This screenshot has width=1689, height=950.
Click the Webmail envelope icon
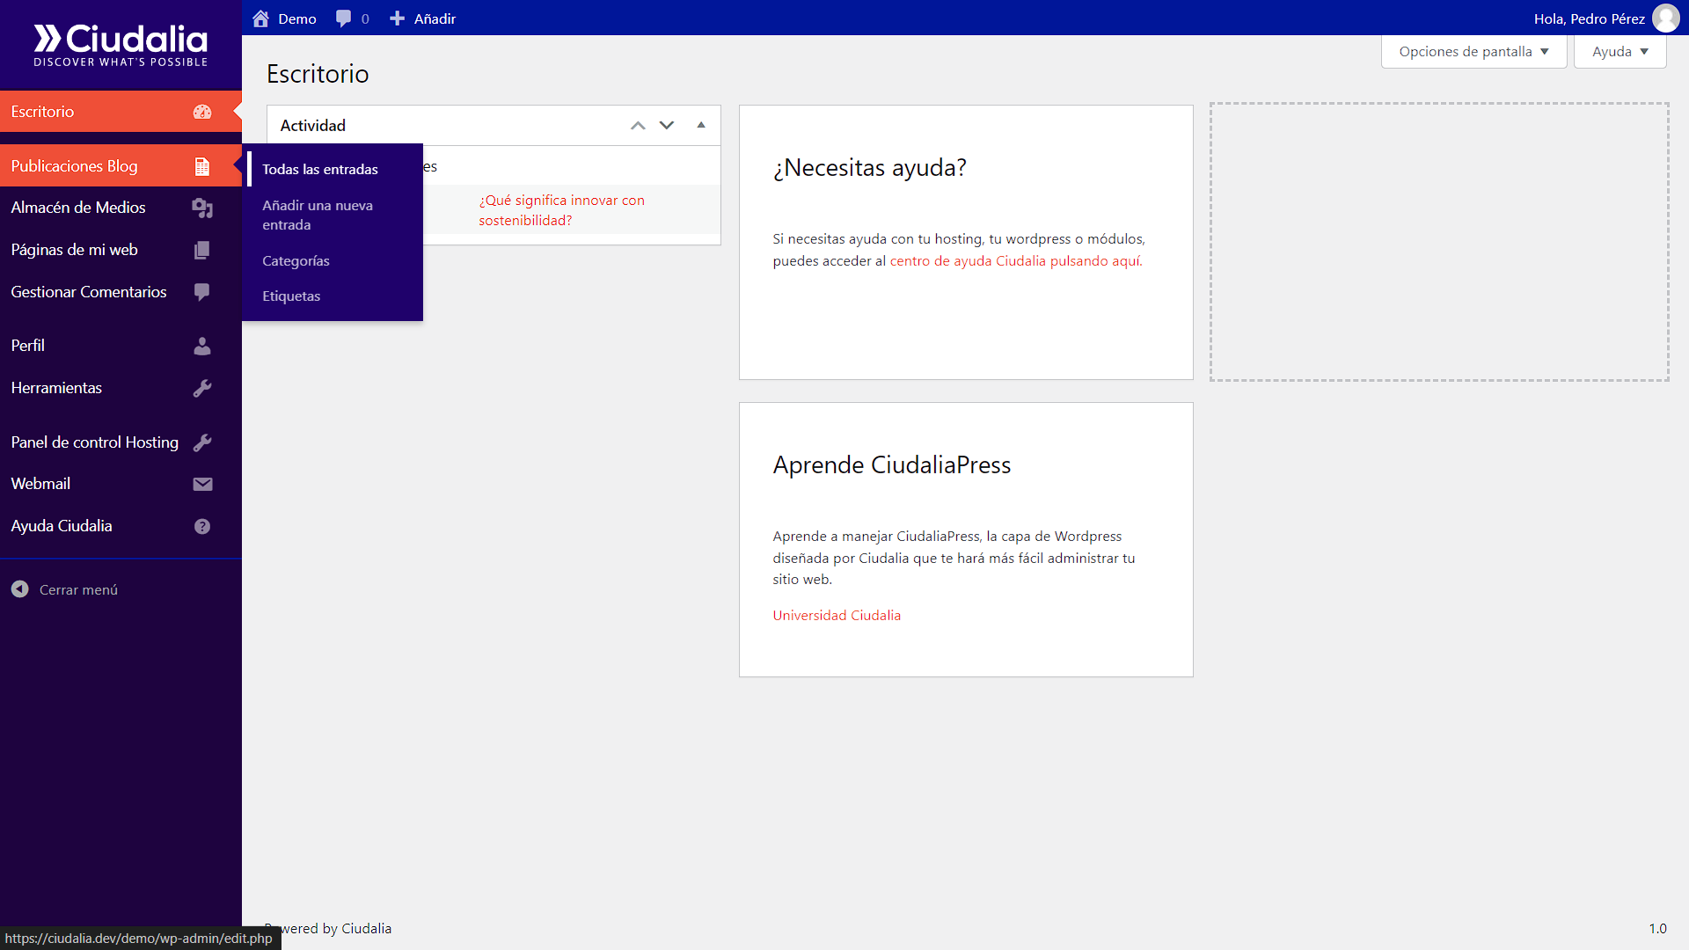click(202, 484)
